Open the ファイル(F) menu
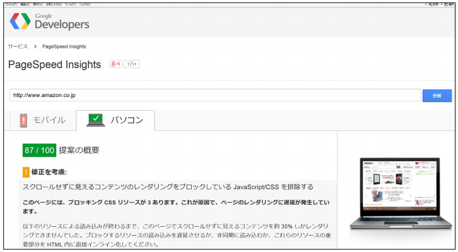 (11, 4)
